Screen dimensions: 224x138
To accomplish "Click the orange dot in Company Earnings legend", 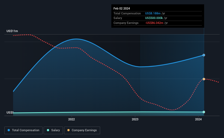I will pyautogui.click(x=68, y=130).
